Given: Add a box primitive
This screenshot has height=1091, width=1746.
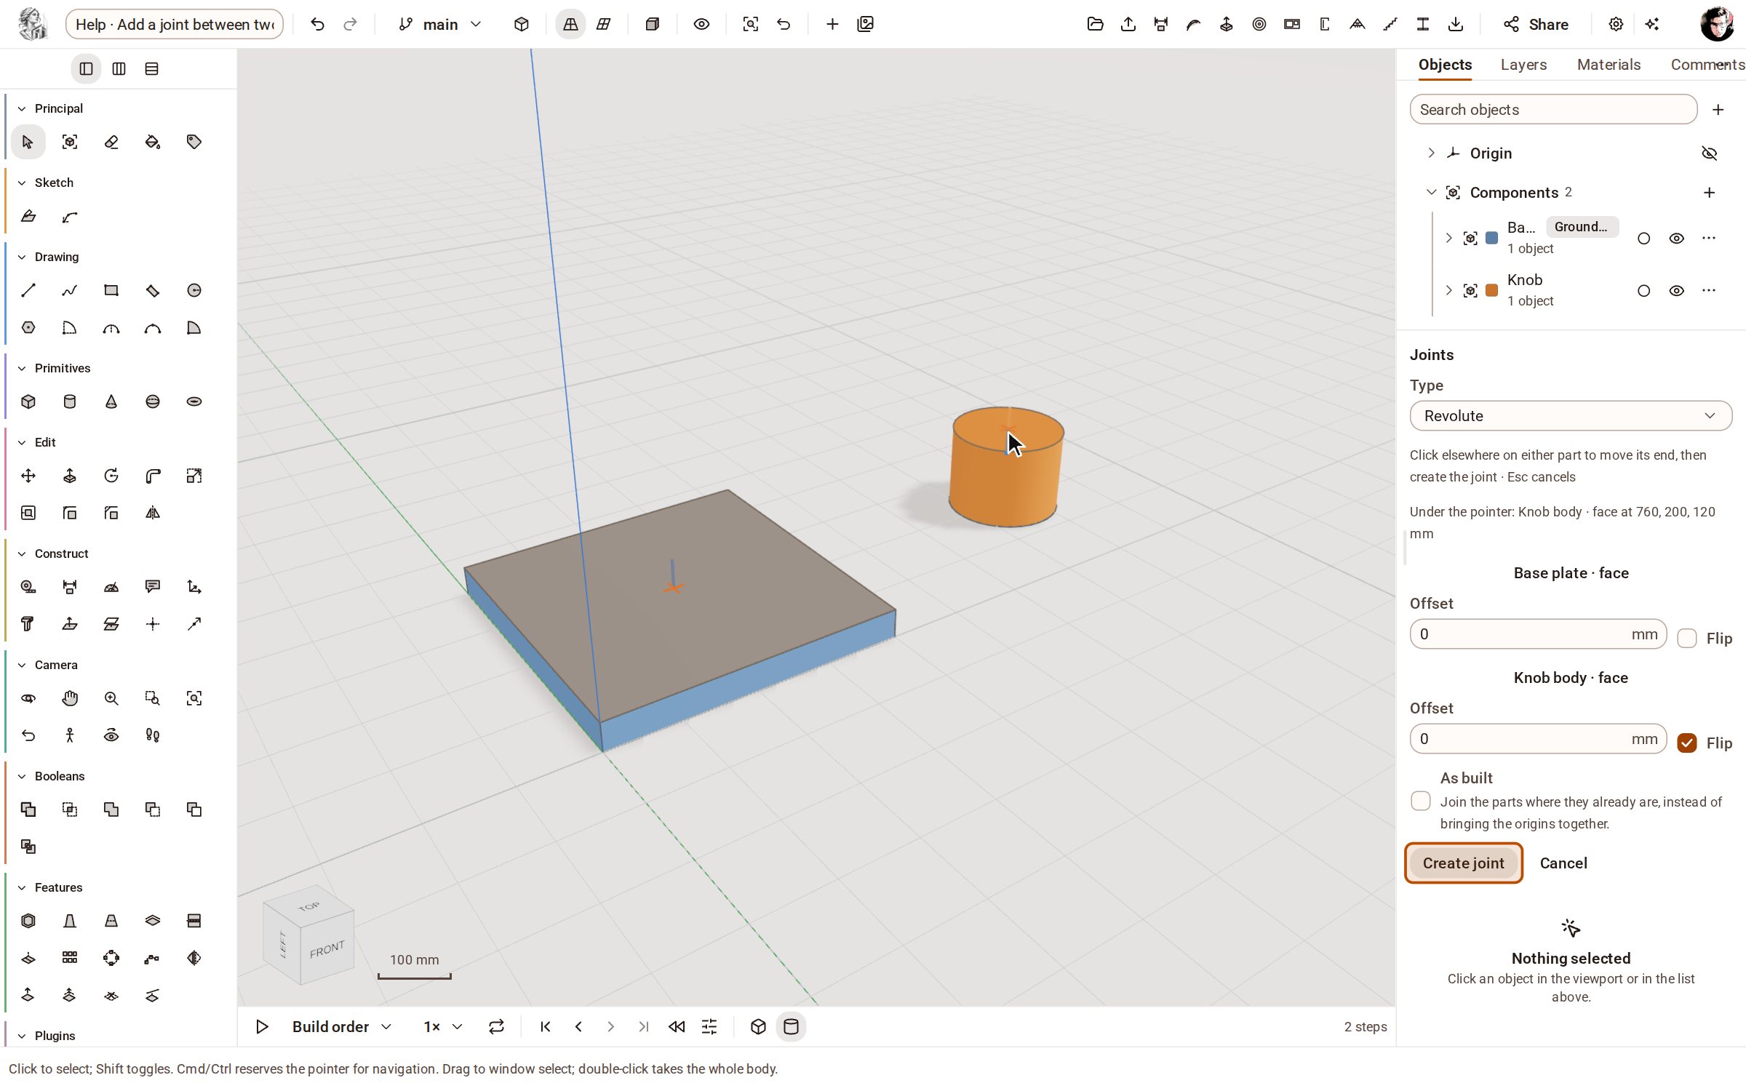Looking at the screenshot, I should [x=28, y=401].
